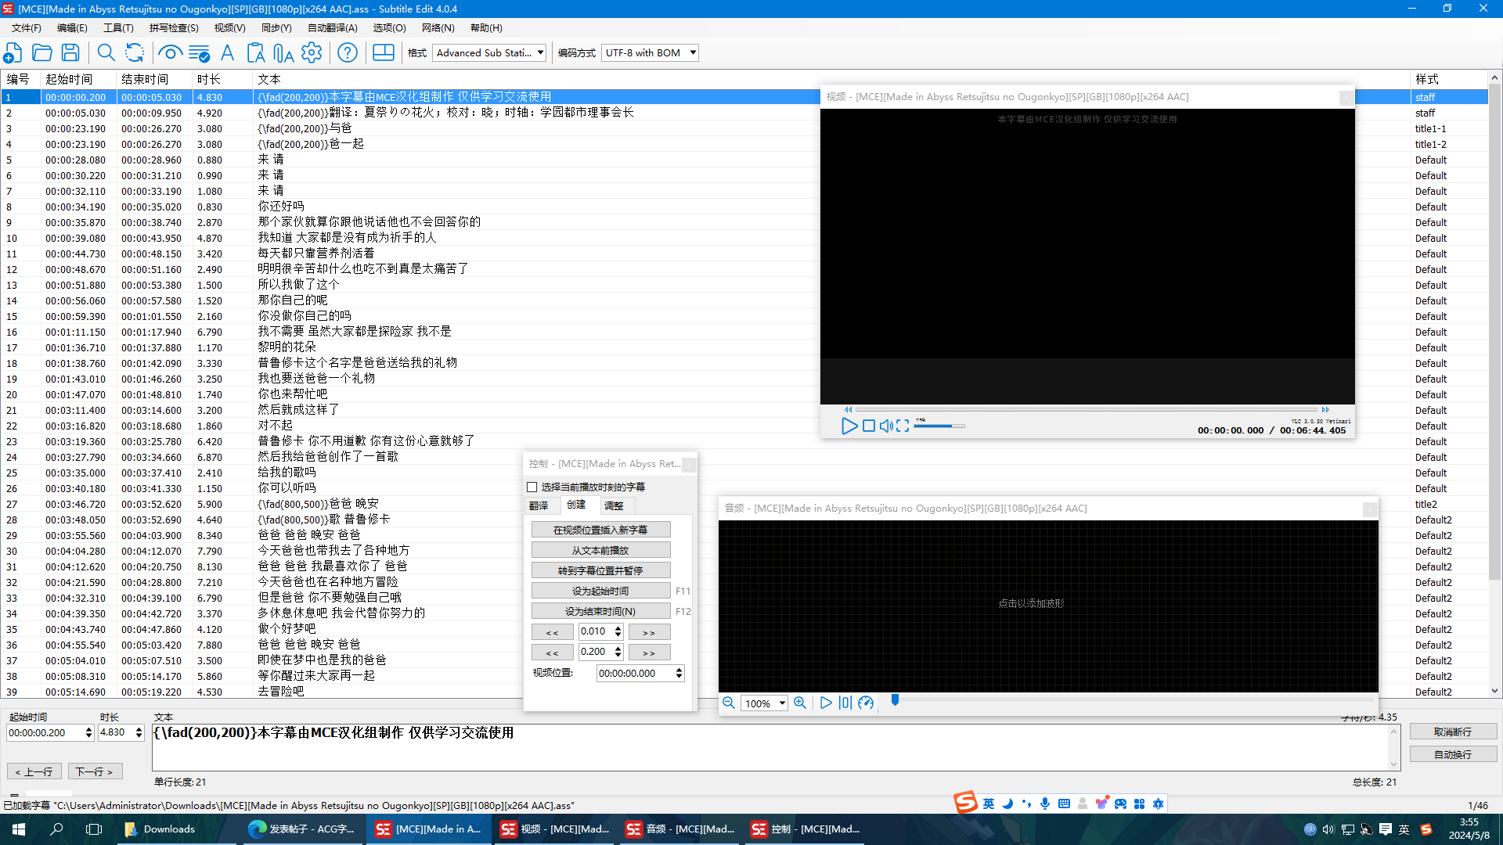Open the 工具(T) menu
Image resolution: width=1503 pixels, height=845 pixels.
pos(118,27)
